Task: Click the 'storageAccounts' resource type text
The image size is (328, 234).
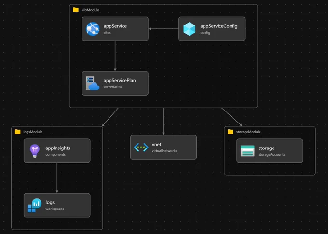Action: point(272,154)
